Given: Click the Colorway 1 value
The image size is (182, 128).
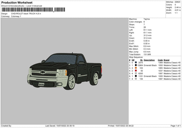Looking at the screenshot, I should [16, 16].
